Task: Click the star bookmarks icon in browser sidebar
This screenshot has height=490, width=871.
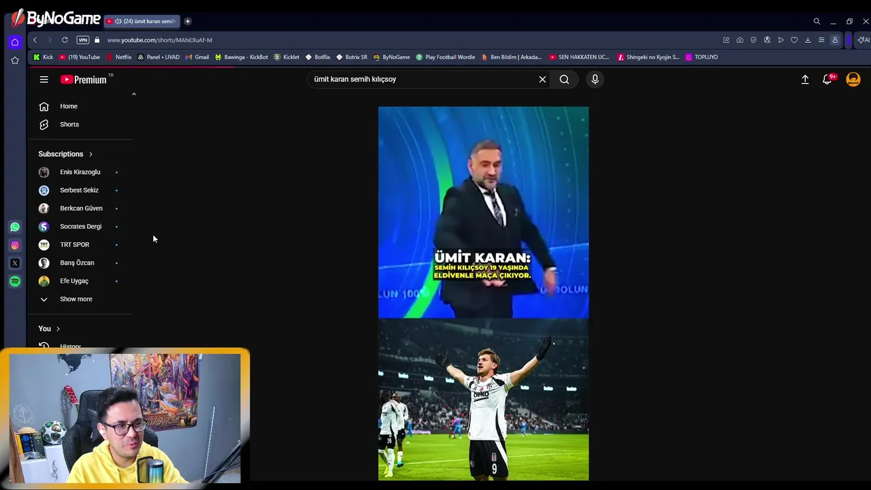Action: click(x=15, y=61)
